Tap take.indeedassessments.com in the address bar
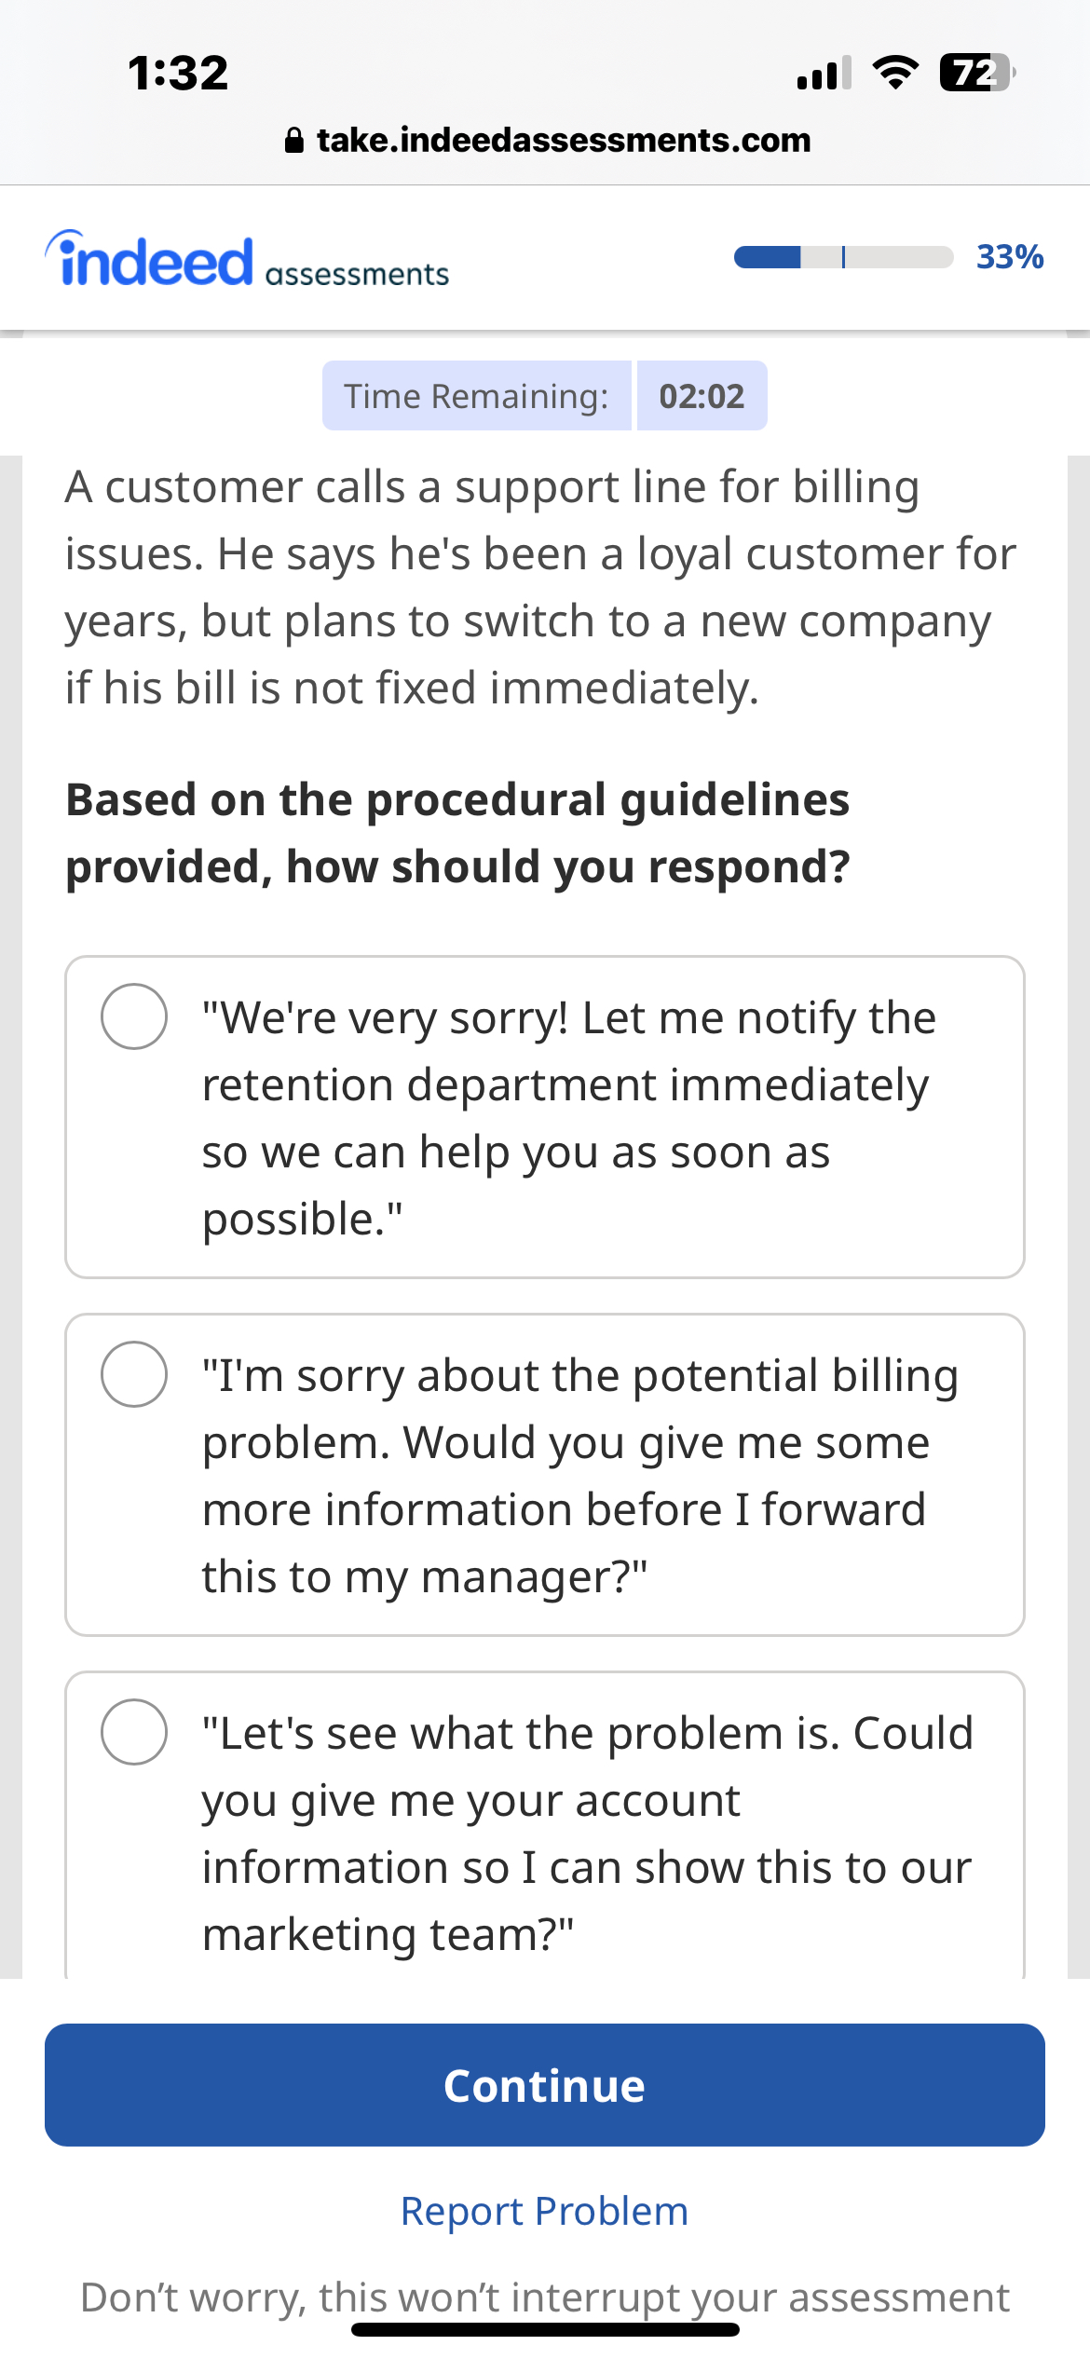This screenshot has height=2359, width=1090. [563, 140]
